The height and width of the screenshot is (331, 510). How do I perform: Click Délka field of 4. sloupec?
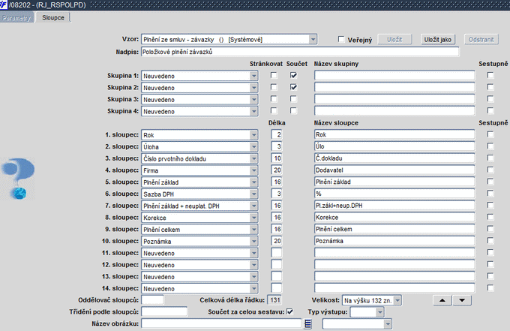pos(277,170)
